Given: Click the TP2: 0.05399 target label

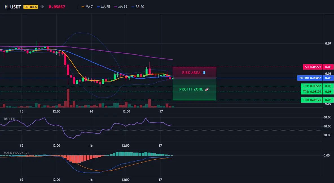Looking at the screenshot, I should click(x=312, y=92).
